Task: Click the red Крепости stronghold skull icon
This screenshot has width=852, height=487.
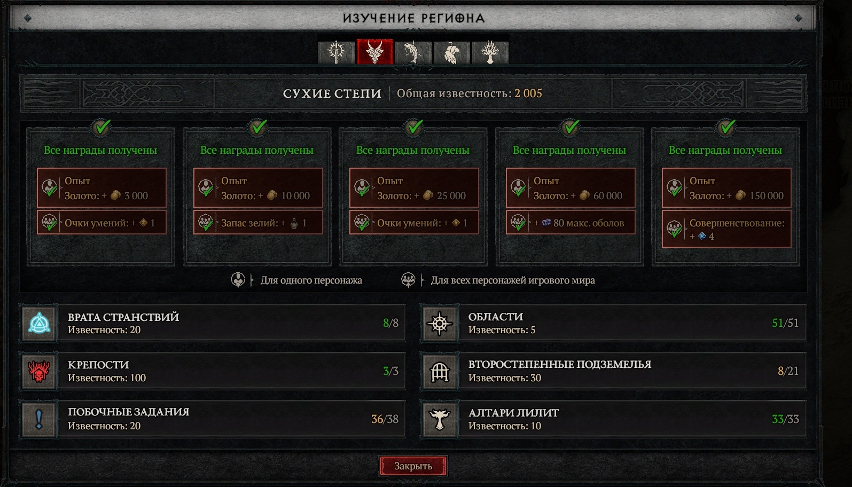Action: pyautogui.click(x=39, y=371)
